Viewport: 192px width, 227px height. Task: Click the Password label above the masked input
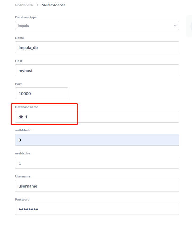tap(22, 199)
